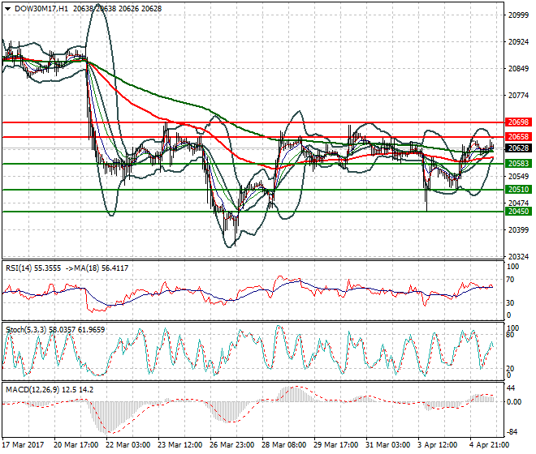Click the 70 level on RSI scale
The height and width of the screenshot is (454, 536).
point(509,280)
